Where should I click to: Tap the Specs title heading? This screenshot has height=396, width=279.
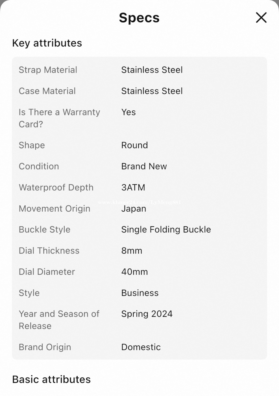[x=139, y=18]
